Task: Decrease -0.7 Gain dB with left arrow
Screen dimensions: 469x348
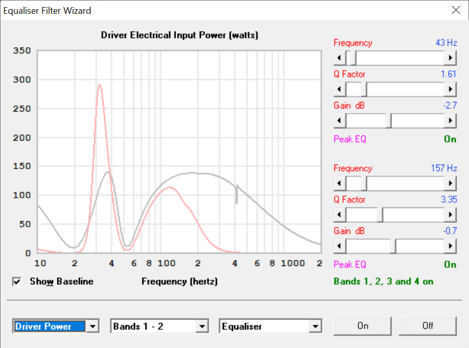Action: pos(339,246)
